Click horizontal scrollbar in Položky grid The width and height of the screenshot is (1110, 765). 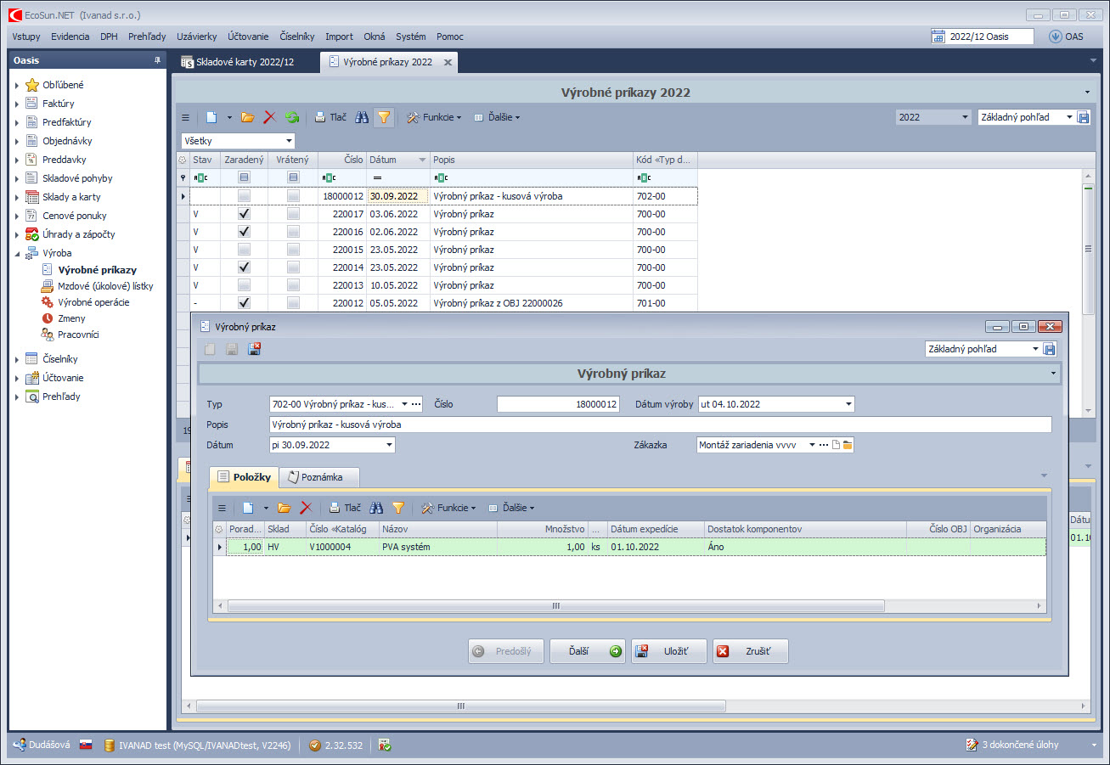click(555, 606)
